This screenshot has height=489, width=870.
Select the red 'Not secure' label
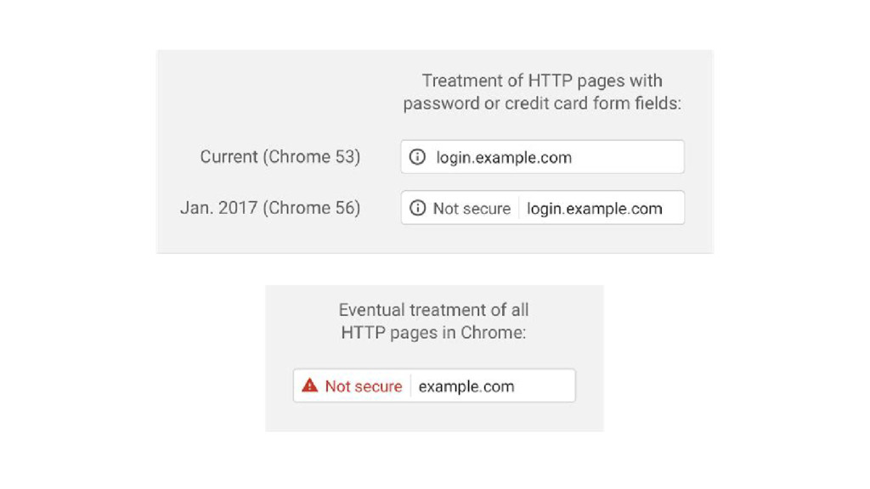364,386
